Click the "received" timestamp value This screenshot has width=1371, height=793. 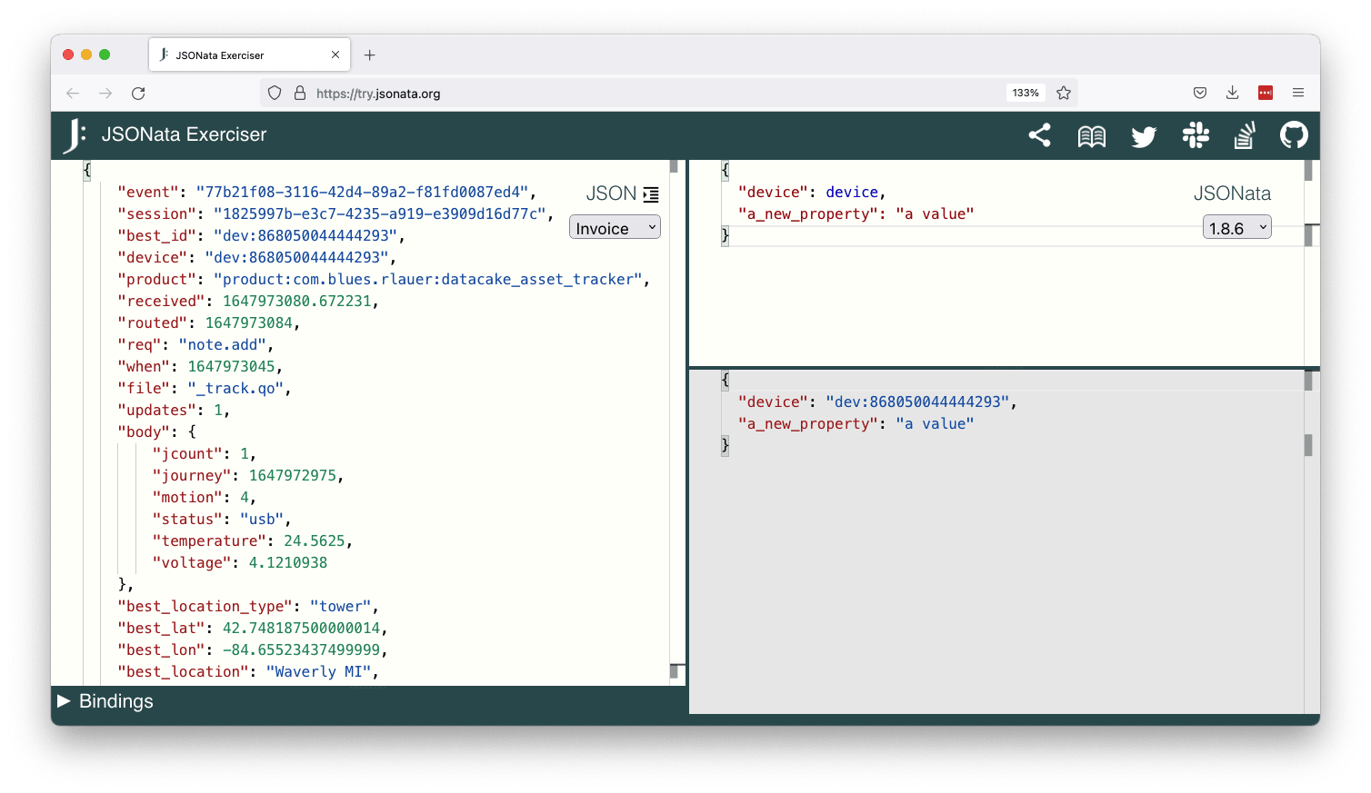pos(296,301)
